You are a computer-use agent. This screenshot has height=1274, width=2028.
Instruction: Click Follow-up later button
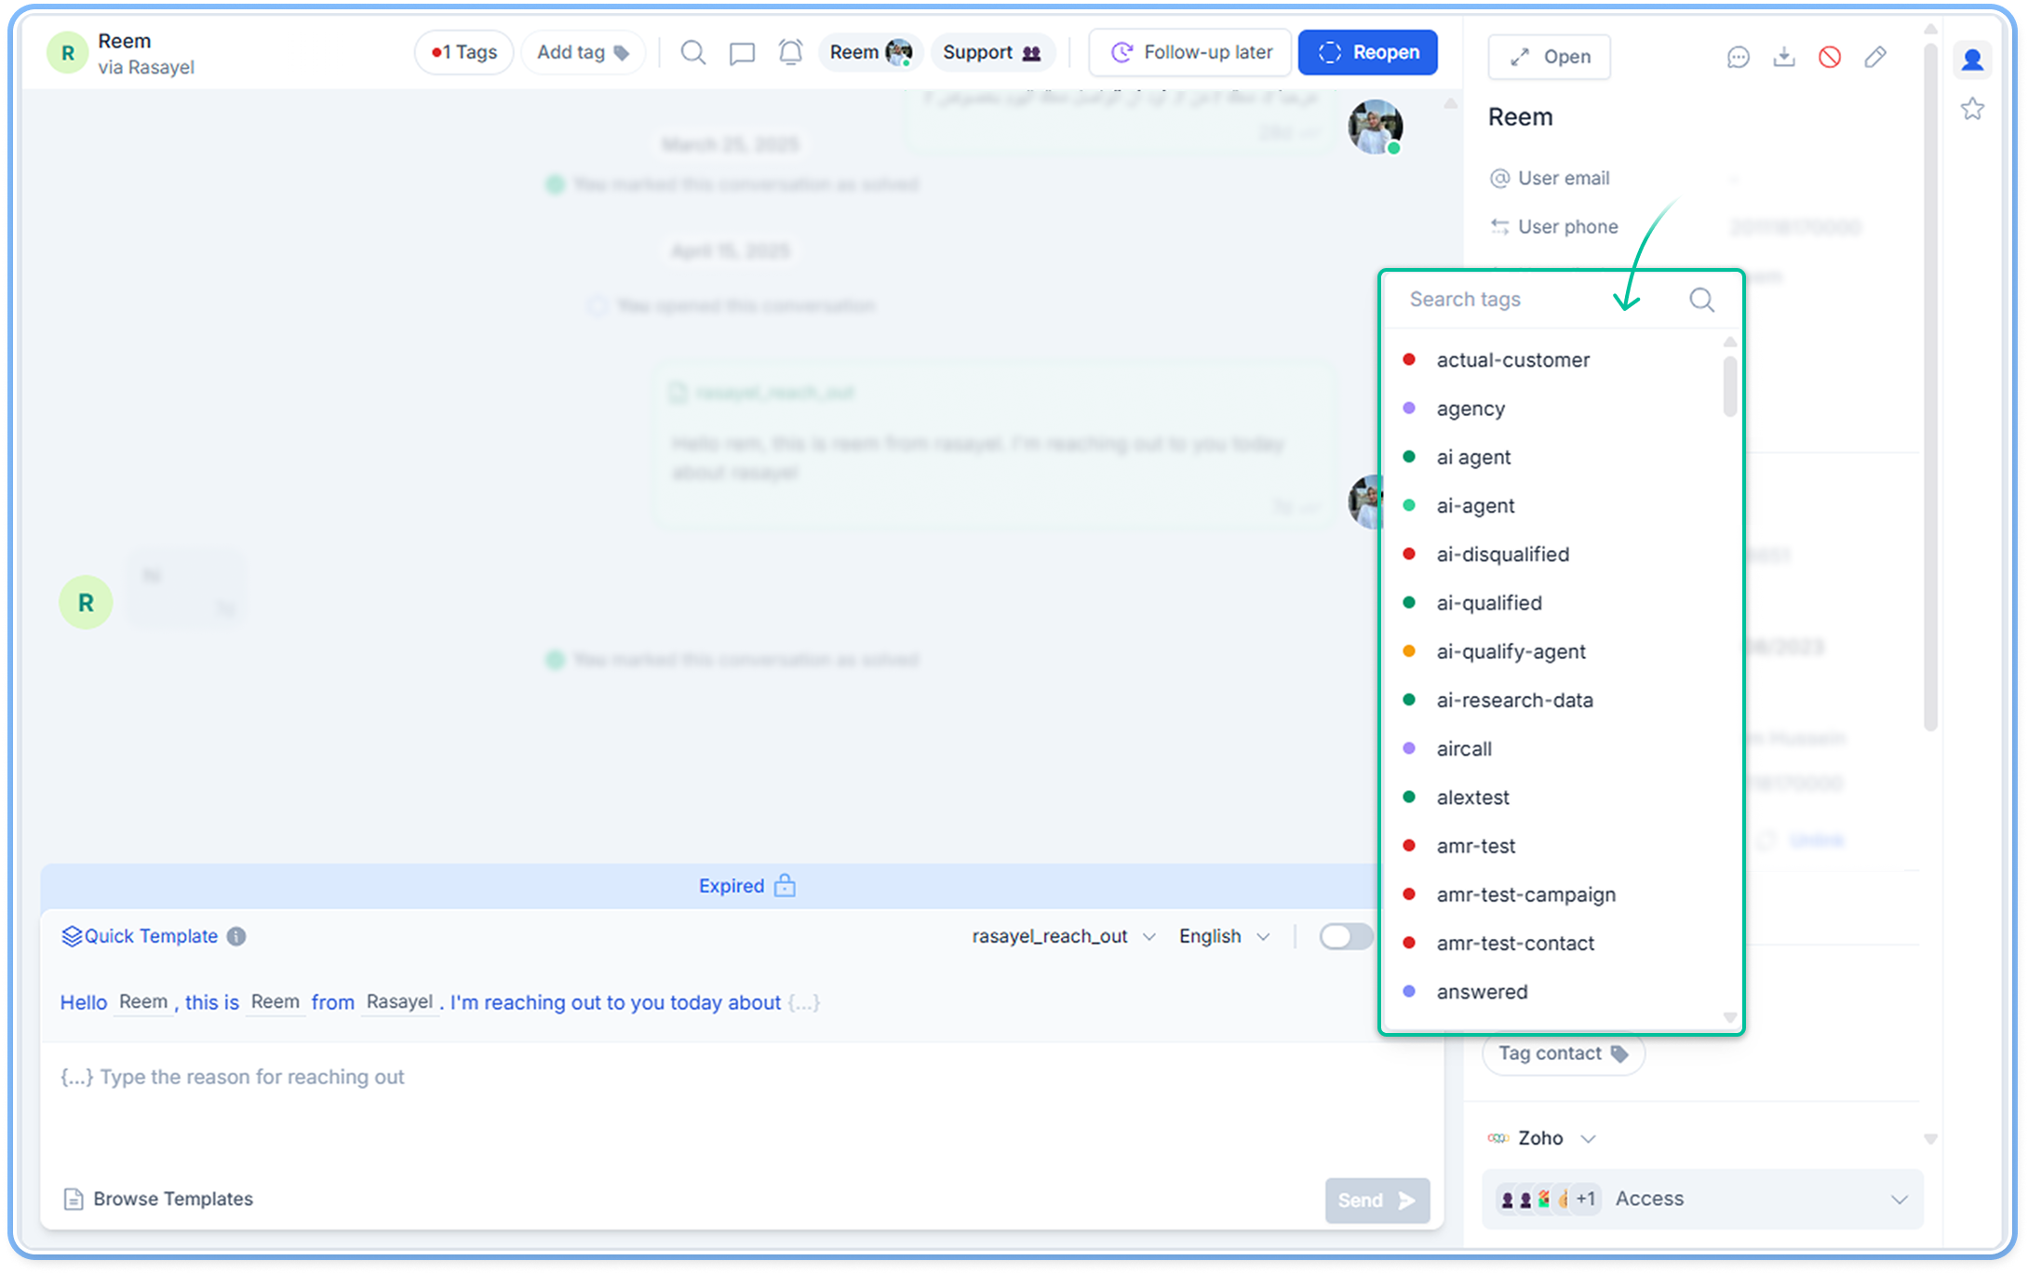pyautogui.click(x=1190, y=53)
